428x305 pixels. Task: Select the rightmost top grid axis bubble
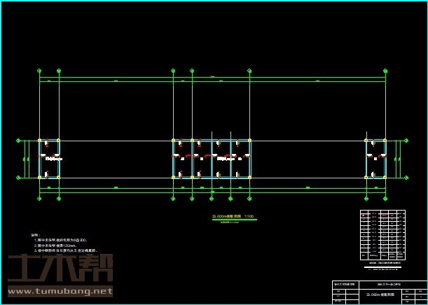coord(385,71)
